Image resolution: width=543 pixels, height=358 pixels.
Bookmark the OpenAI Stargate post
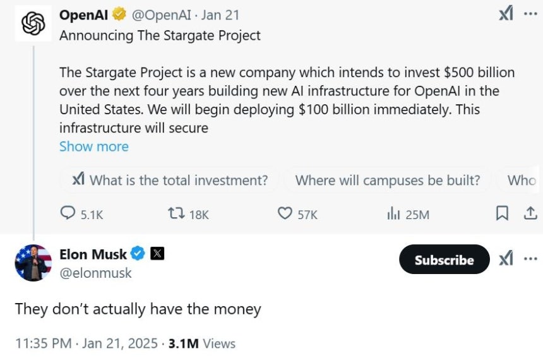pyautogui.click(x=502, y=213)
